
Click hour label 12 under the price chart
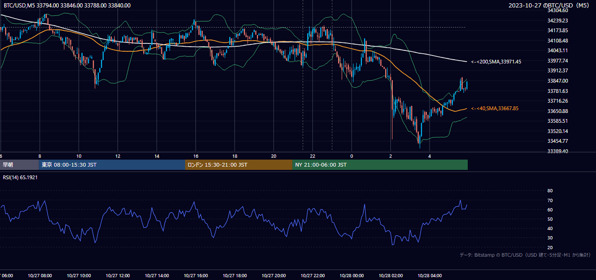click(x=118, y=156)
